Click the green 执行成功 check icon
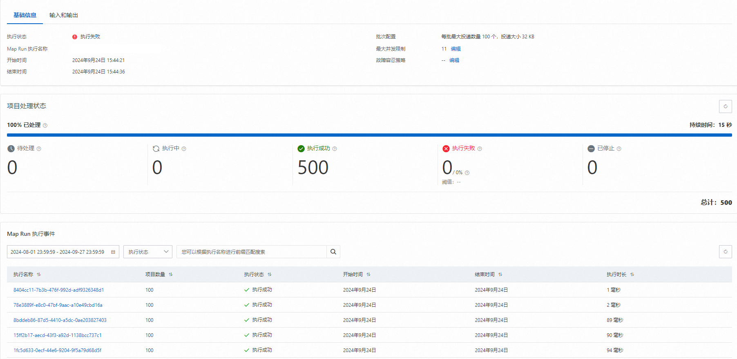737x359 pixels. pos(301,148)
